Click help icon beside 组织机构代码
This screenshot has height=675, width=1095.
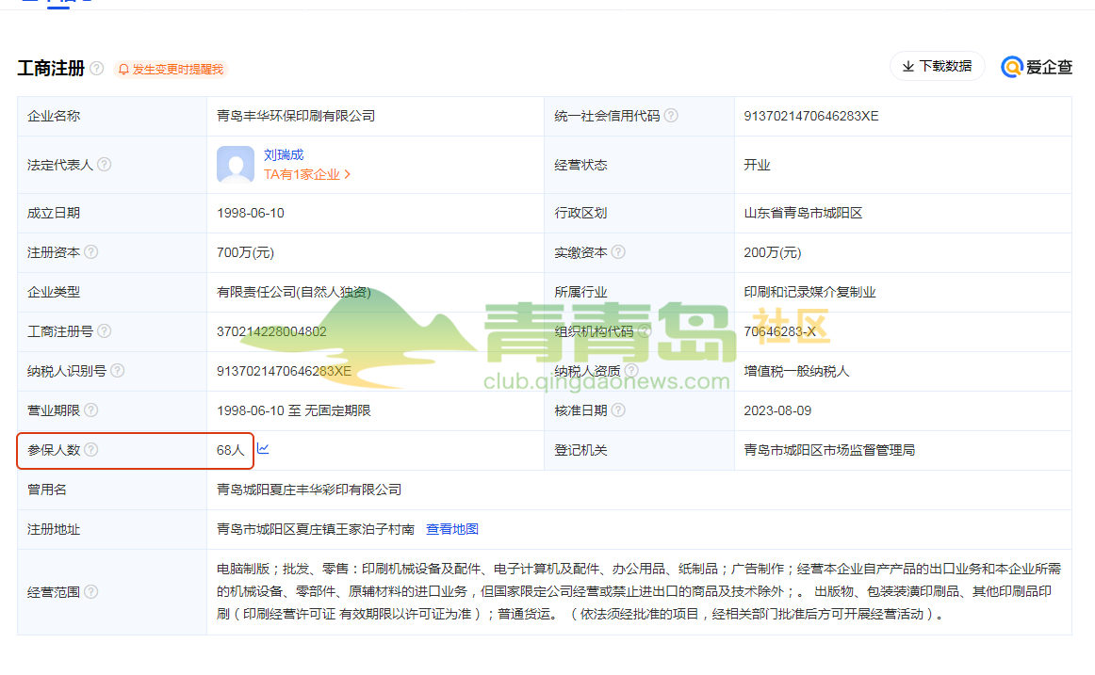[x=645, y=331]
